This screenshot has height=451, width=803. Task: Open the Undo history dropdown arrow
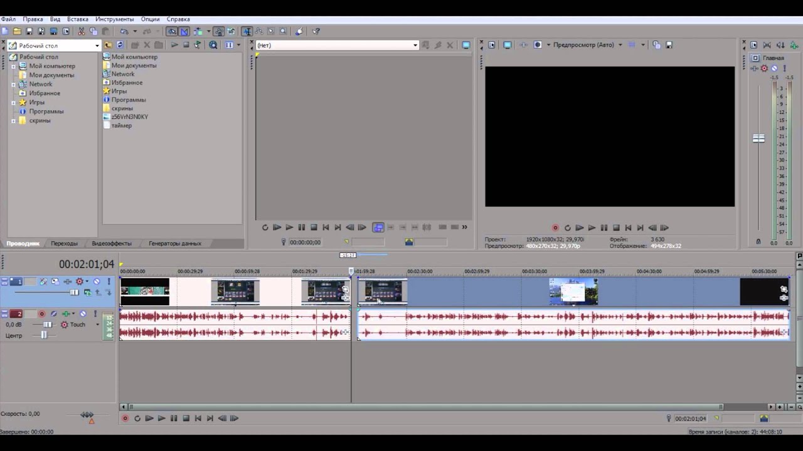pyautogui.click(x=135, y=31)
